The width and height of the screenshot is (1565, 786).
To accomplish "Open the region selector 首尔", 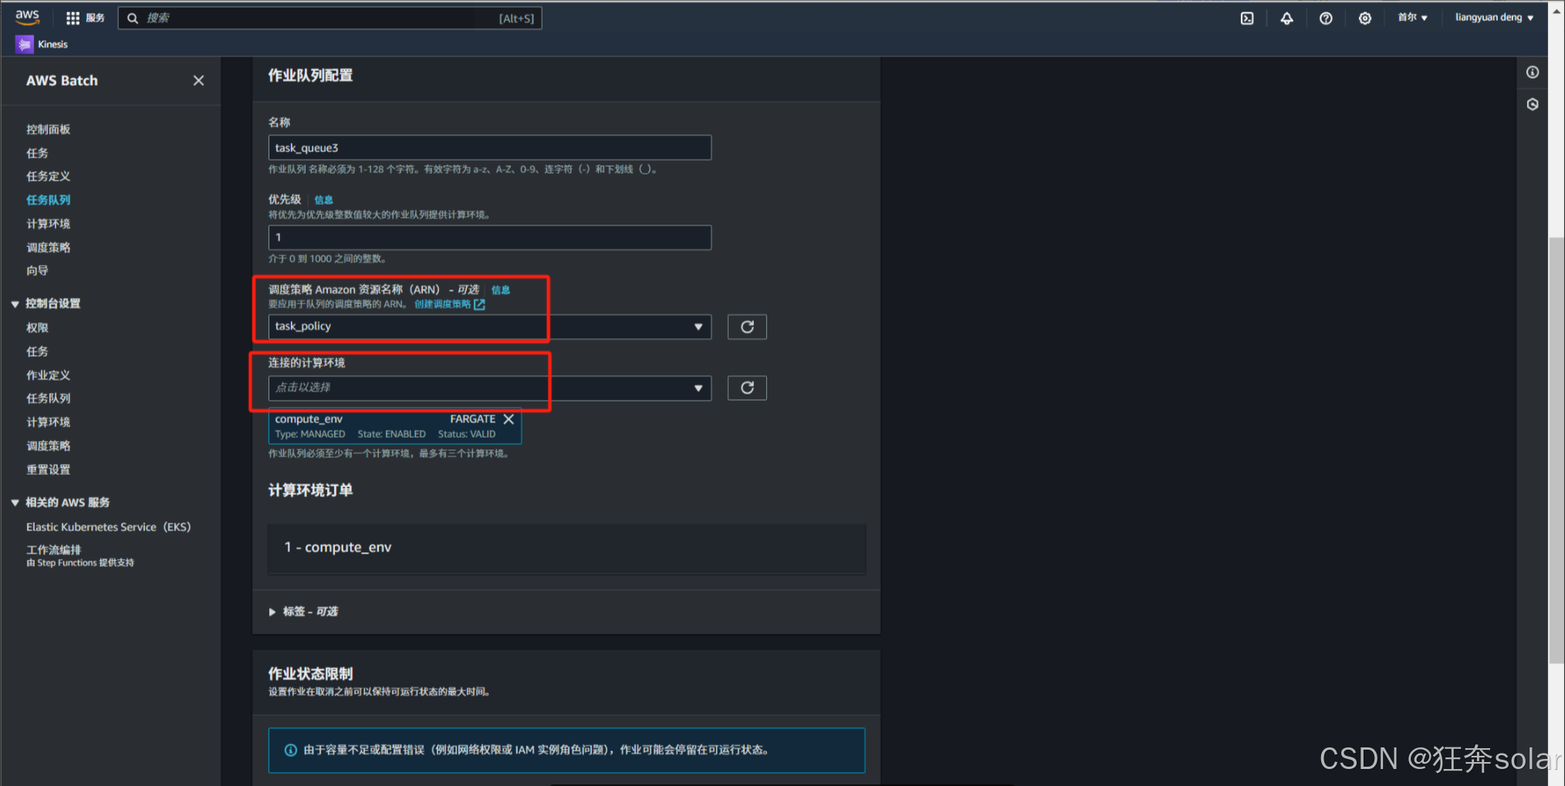I will pos(1412,17).
